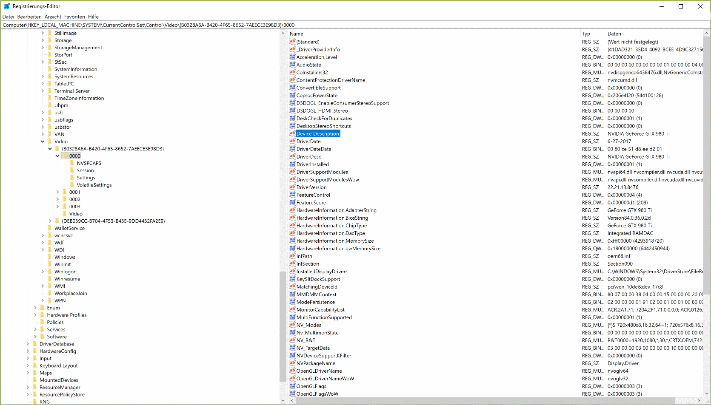Click the DWORD icon beside FeatureScore
The image size is (711, 405).
coord(292,202)
